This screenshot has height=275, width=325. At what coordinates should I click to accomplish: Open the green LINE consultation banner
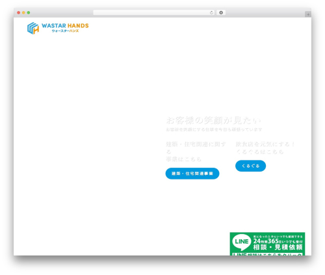tap(267, 244)
